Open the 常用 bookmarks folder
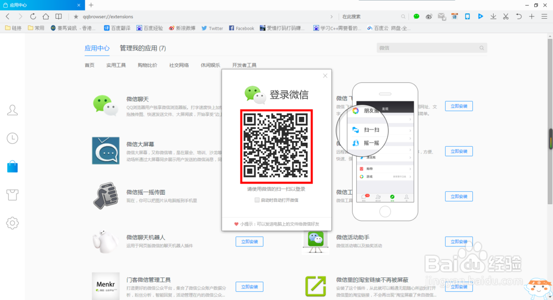 (x=36, y=28)
